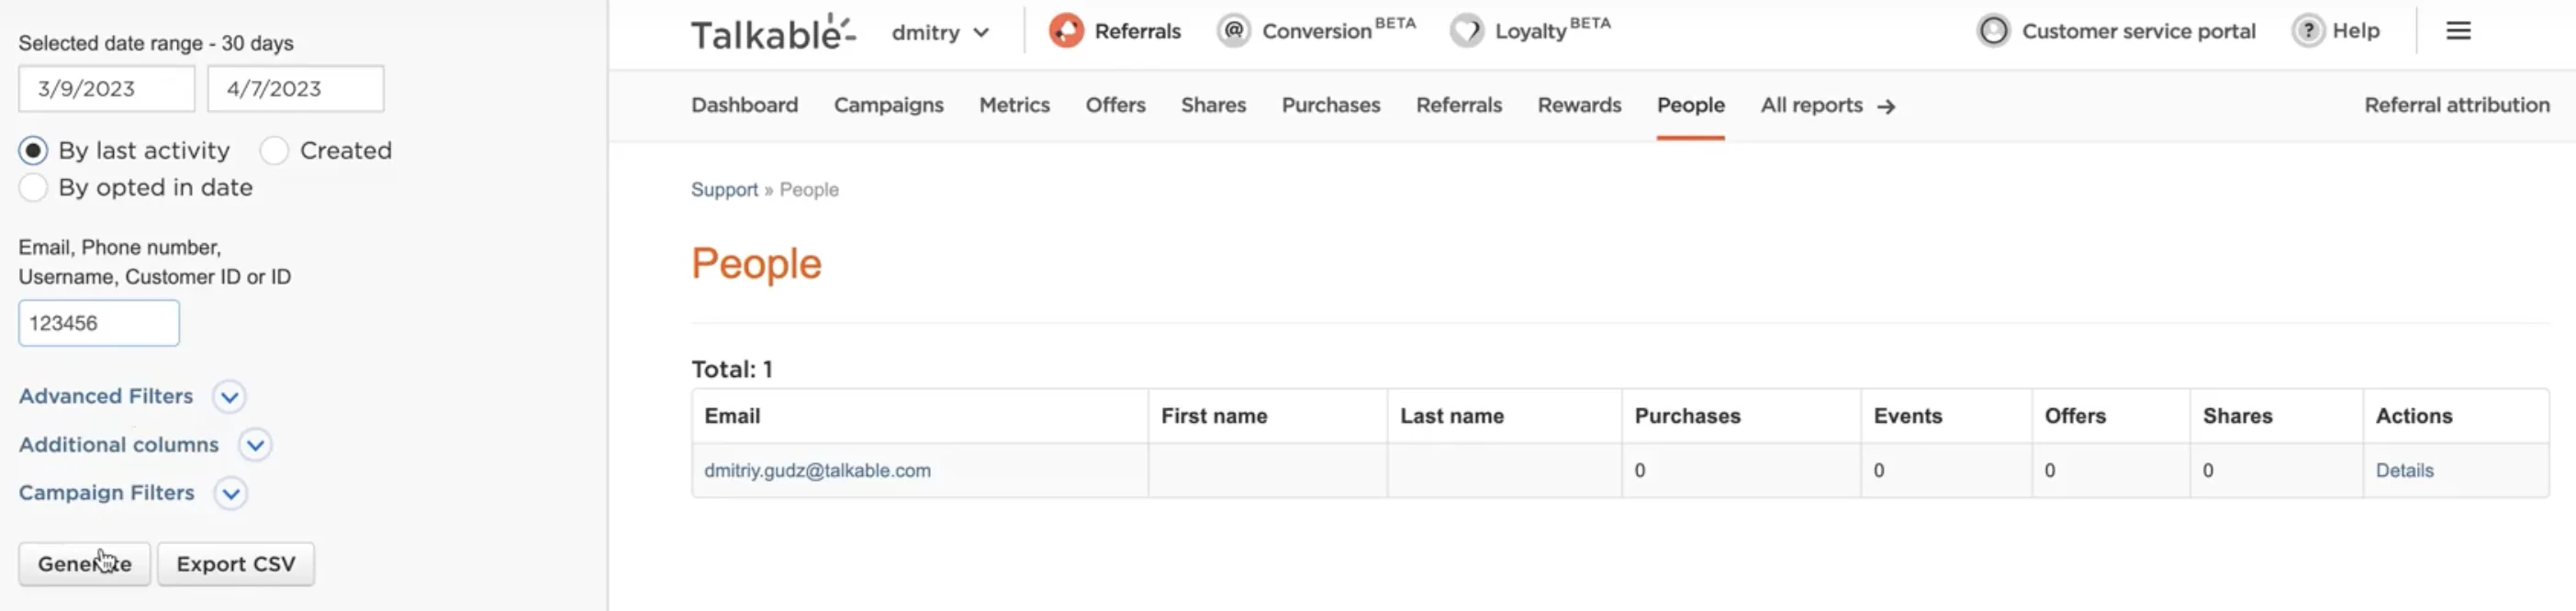Expand Advanced Filters section
2576x611 pixels.
pyautogui.click(x=229, y=397)
